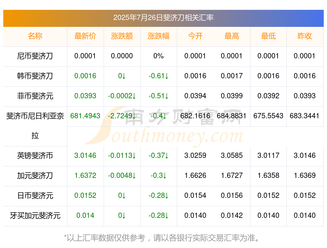Screen dimensions: 327x248
Task: Click high value 1.6727
Action: pos(232,176)
